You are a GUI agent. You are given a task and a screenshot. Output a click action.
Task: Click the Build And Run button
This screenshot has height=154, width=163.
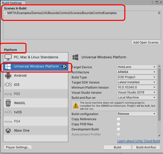pyautogui.click(x=146, y=147)
